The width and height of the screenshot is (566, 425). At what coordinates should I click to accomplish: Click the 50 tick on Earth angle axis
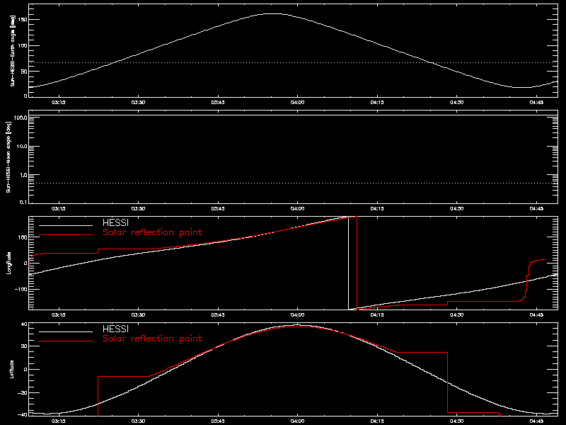pos(24,72)
